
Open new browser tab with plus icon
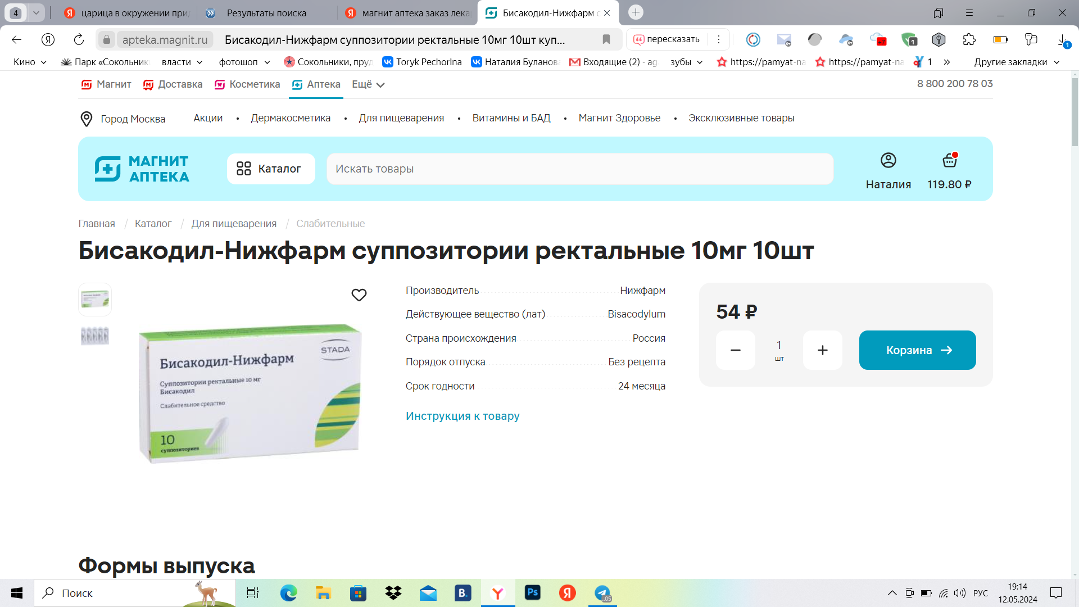point(636,12)
